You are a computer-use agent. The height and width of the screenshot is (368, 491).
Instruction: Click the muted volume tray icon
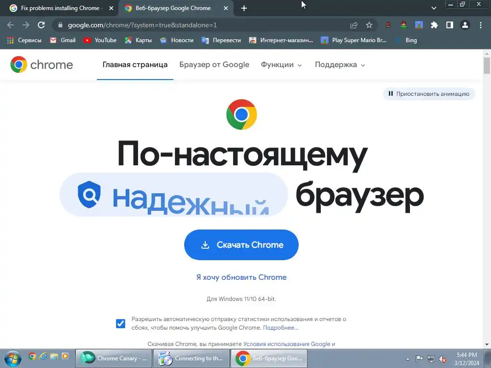443,359
